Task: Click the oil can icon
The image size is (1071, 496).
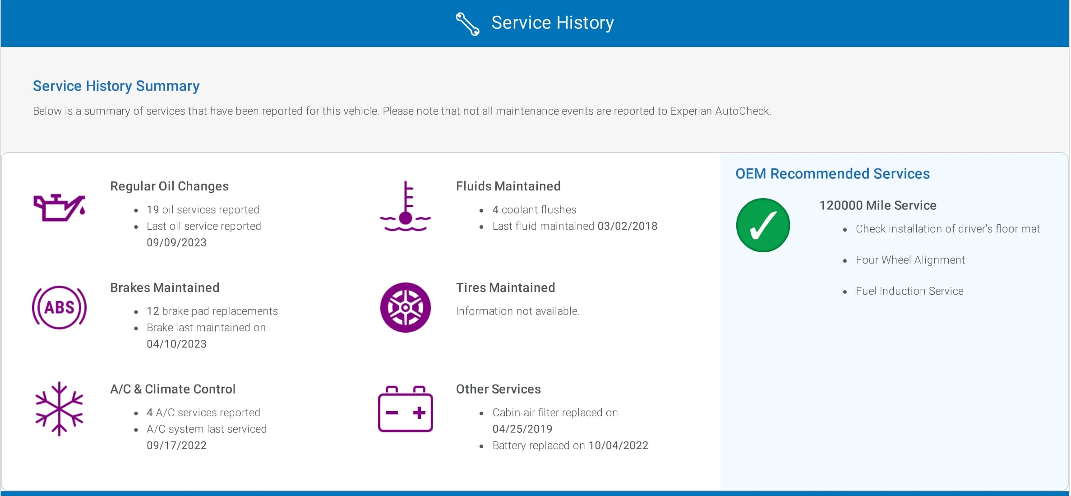Action: (x=59, y=208)
